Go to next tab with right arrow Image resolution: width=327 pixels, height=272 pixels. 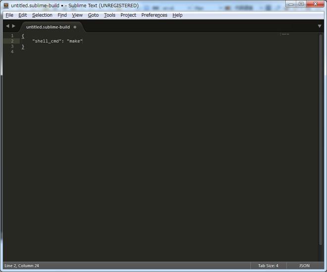click(x=13, y=26)
